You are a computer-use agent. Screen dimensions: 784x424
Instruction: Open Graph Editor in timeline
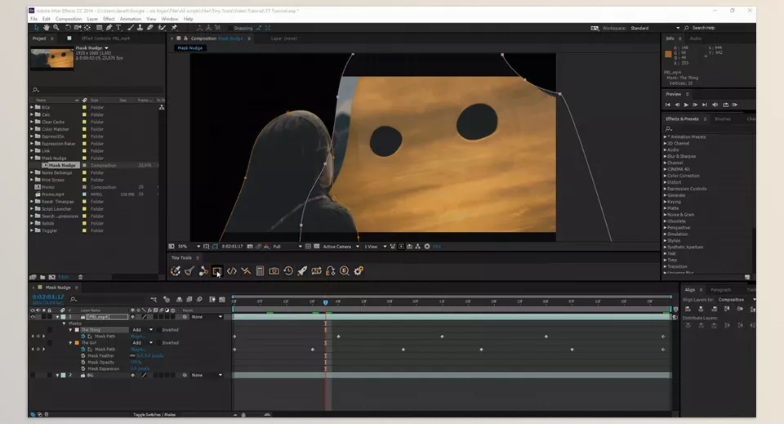pyautogui.click(x=221, y=300)
